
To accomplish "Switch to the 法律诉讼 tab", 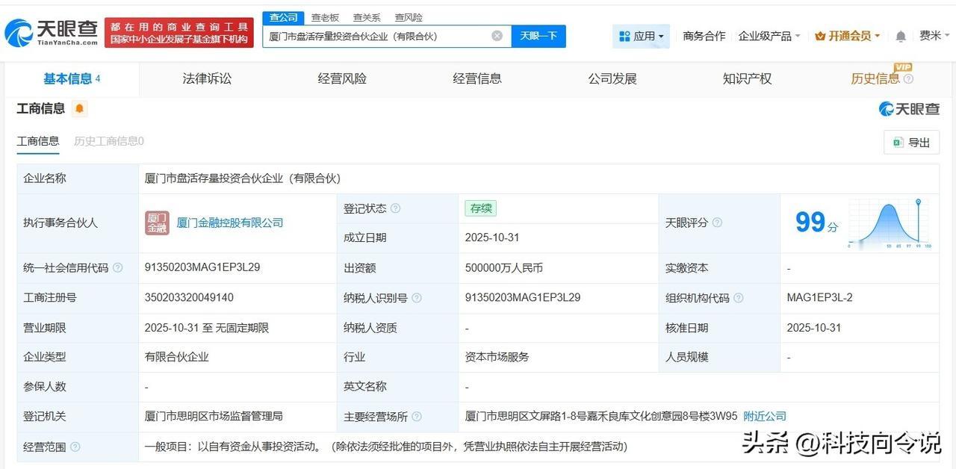I will [206, 78].
